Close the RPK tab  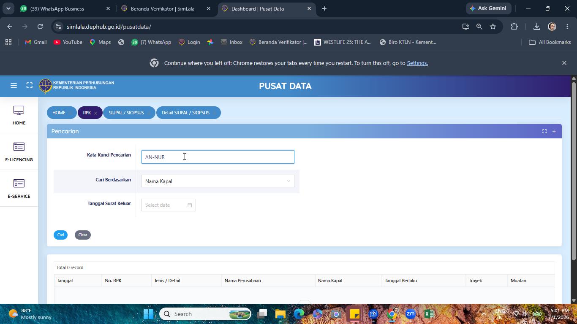tap(95, 113)
